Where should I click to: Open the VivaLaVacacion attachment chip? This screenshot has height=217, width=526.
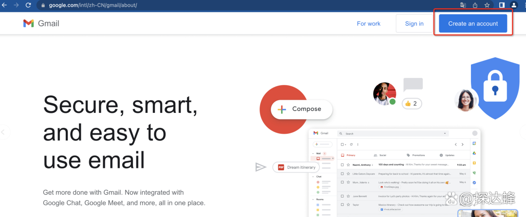pyautogui.click(x=391, y=209)
